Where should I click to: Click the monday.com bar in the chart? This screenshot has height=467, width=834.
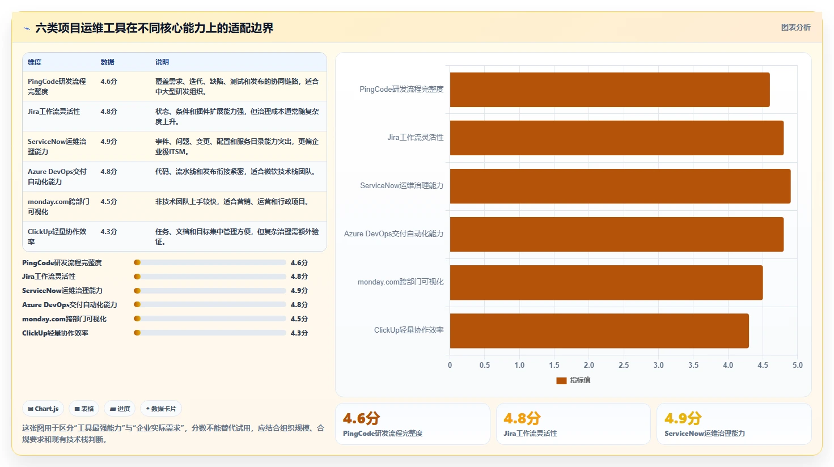[606, 282]
